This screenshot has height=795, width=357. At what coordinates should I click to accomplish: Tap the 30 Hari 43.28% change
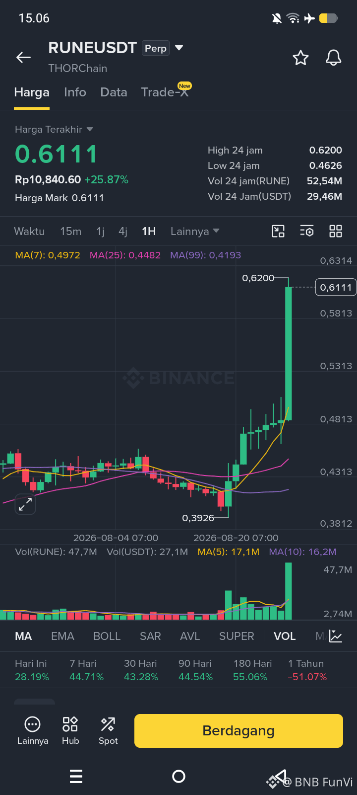point(141,670)
